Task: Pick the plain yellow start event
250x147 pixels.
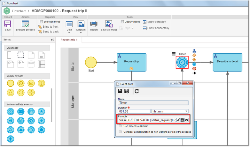Action: click(x=11, y=83)
